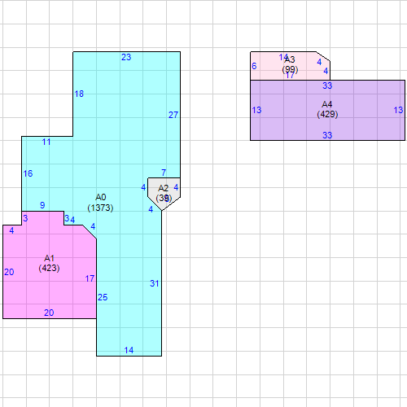Select the 20 dimension on A1's bottom edge
Screen dimensions: 407x407
49,313
